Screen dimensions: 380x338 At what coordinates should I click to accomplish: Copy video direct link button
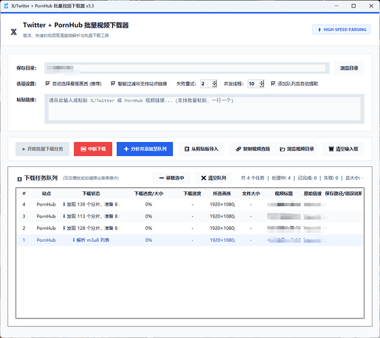point(253,149)
